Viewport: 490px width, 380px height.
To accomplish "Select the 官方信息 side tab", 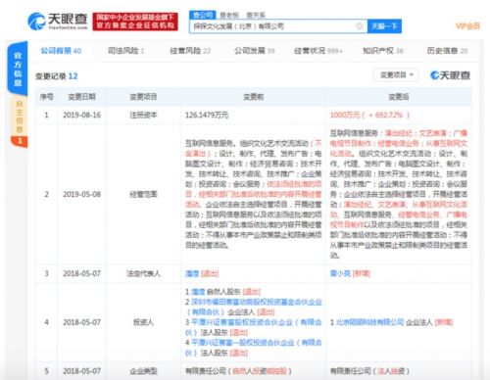I will pyautogui.click(x=18, y=69).
